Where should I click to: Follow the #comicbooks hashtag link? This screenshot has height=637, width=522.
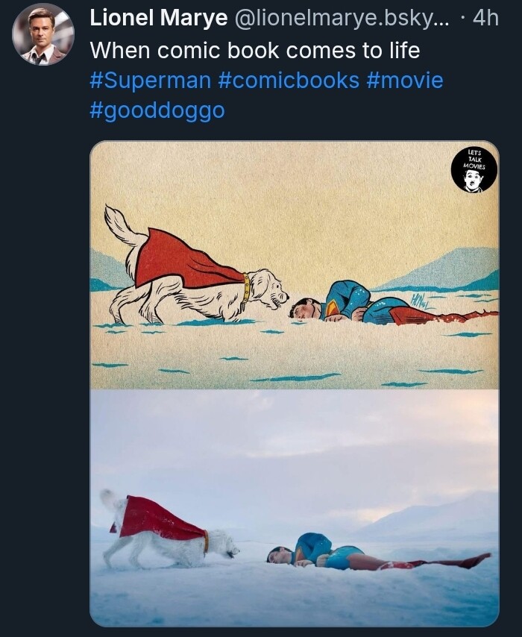click(289, 80)
